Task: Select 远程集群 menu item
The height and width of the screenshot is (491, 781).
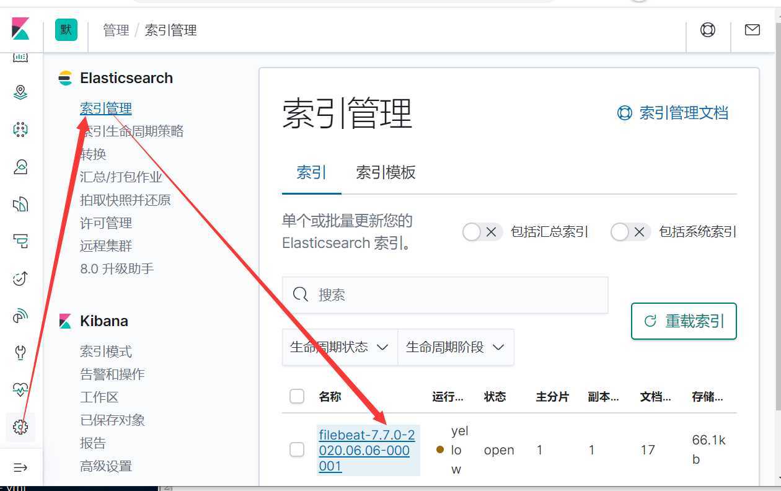Action: (106, 246)
